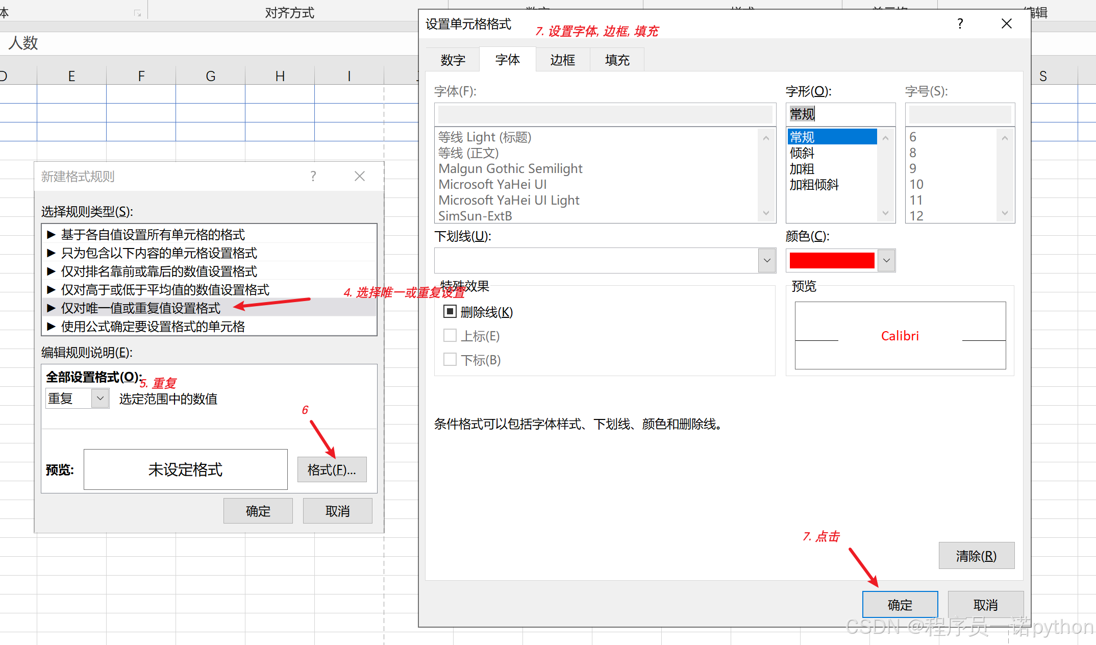Close the New Formatting Rule dialog
Screen dimensions: 1096x645
click(360, 177)
